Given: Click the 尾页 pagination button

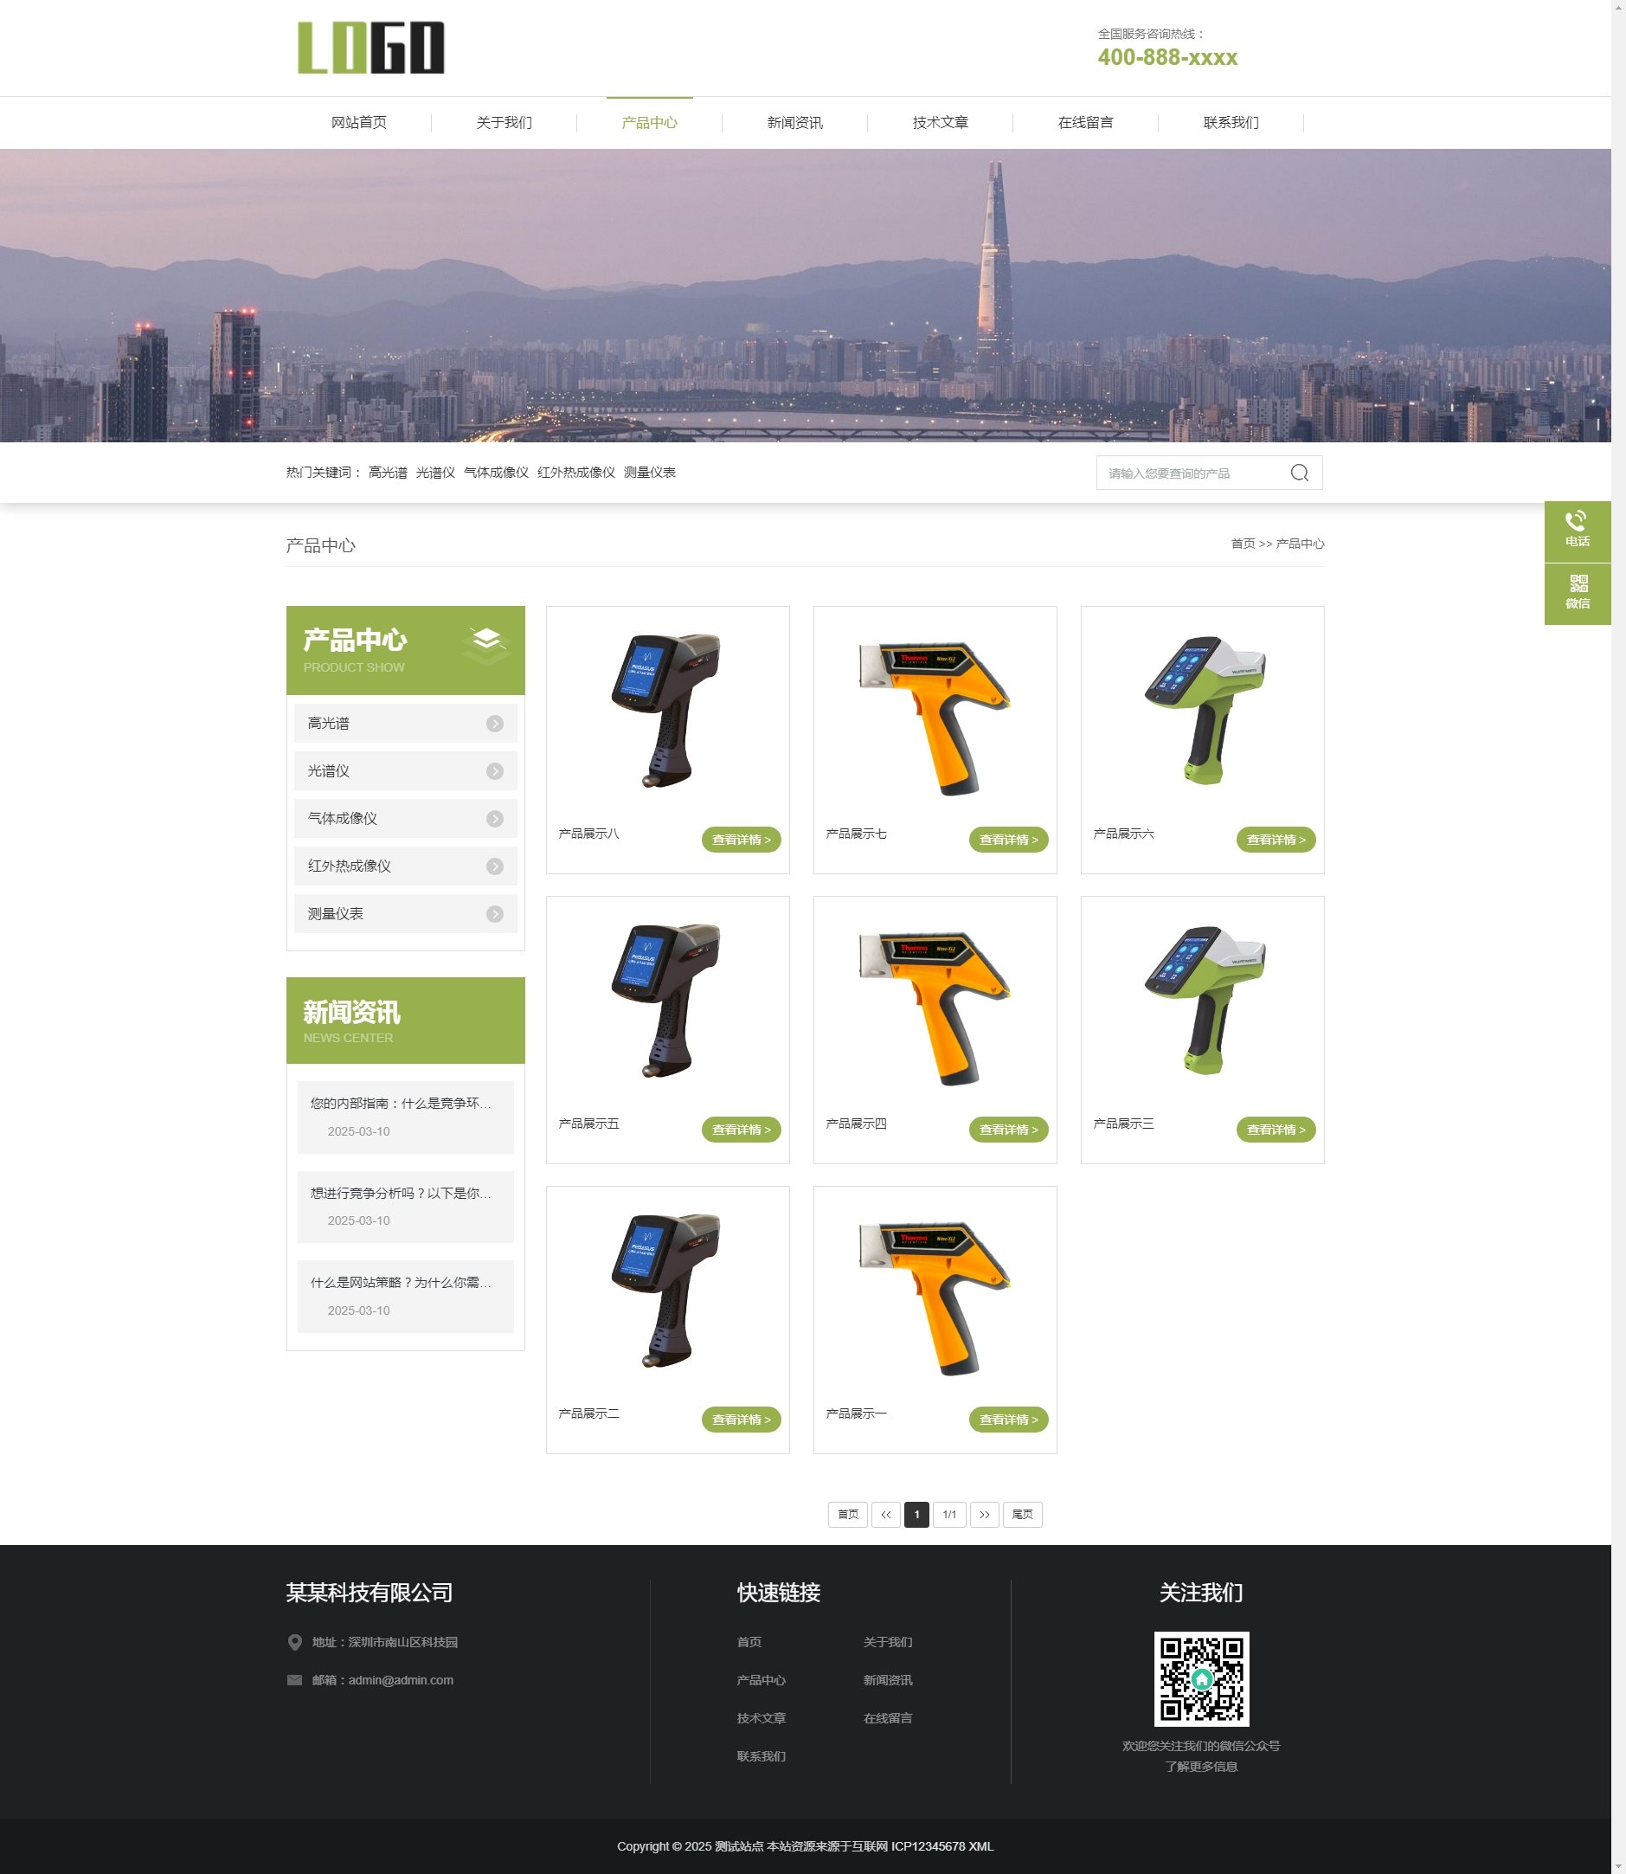Looking at the screenshot, I should (1022, 1515).
